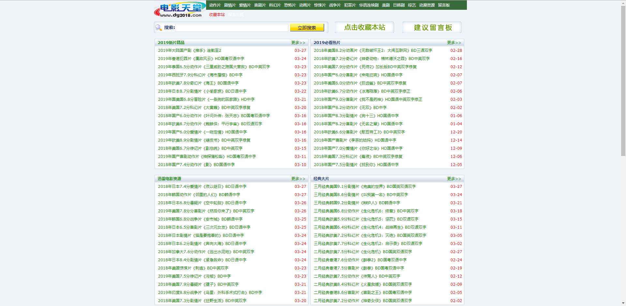Click the magnifying glass search icon

pyautogui.click(x=159, y=28)
